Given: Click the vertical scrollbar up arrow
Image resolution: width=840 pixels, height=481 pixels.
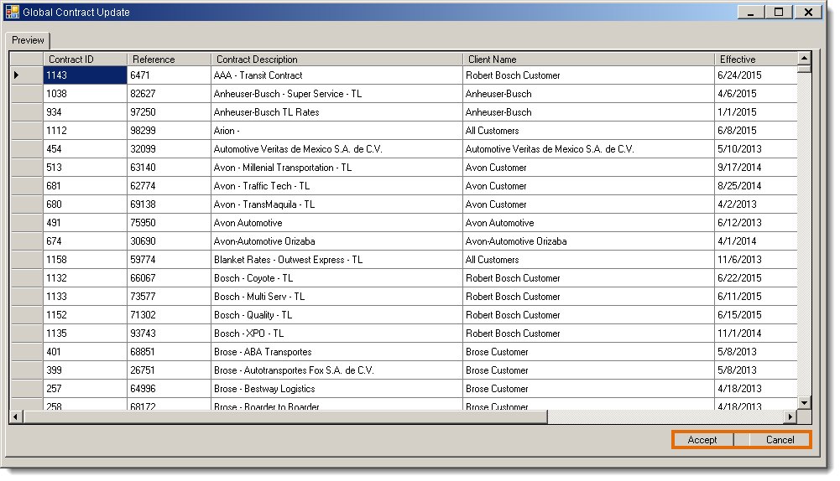Looking at the screenshot, I should click(804, 58).
